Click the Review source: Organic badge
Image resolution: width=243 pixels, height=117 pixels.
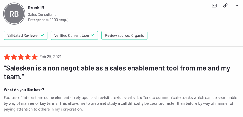pyautogui.click(x=124, y=35)
